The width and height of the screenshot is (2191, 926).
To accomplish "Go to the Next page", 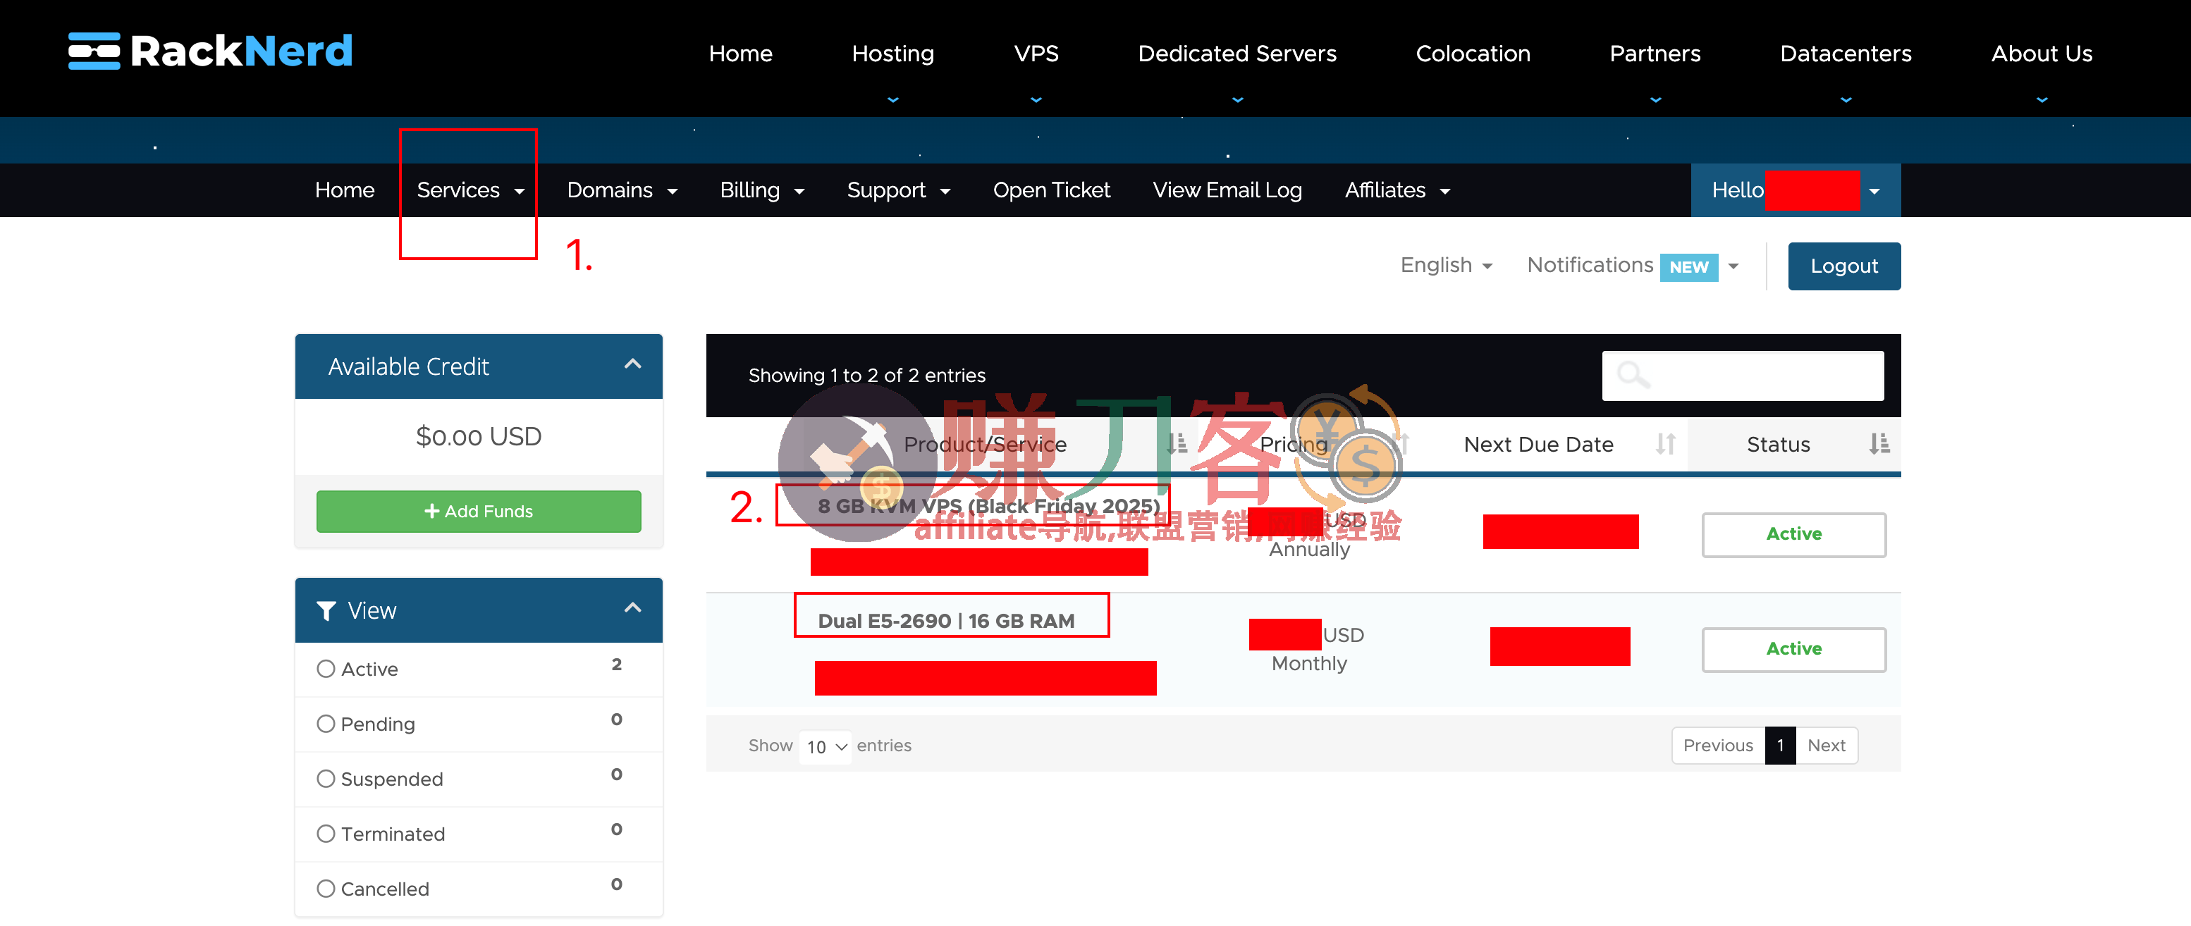I will point(1826,746).
